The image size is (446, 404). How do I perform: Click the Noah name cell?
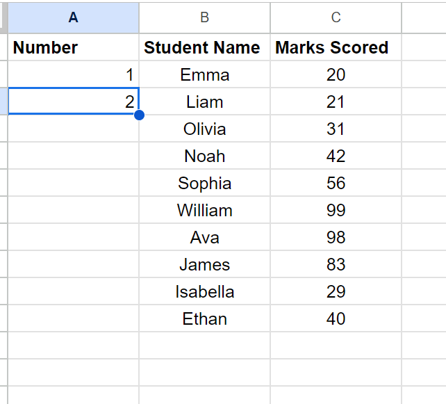click(x=204, y=156)
